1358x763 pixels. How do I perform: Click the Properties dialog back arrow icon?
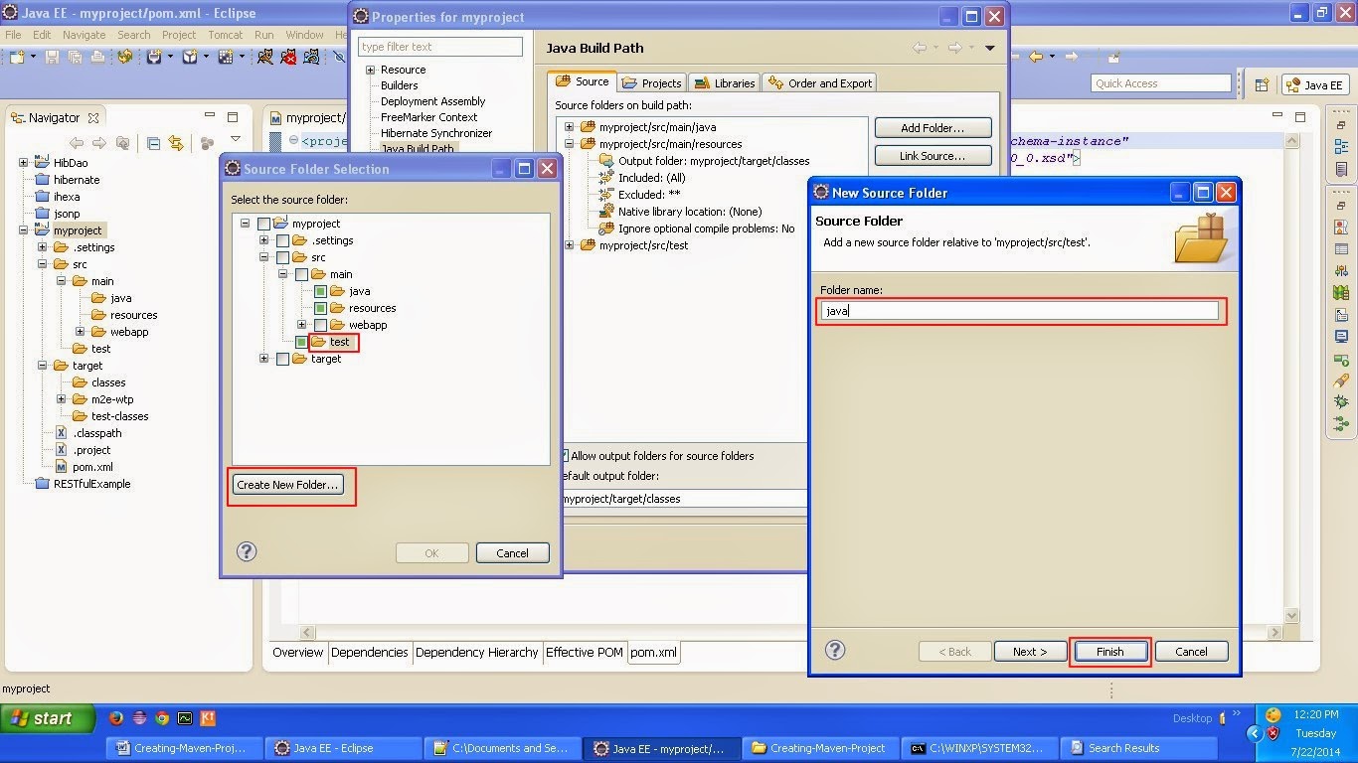click(920, 48)
